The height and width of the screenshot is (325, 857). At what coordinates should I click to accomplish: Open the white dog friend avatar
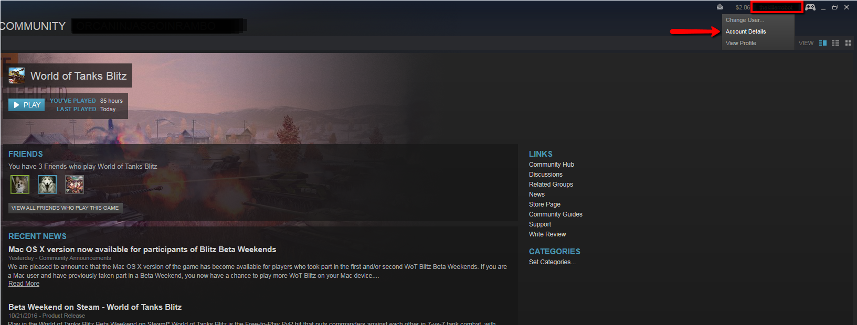click(47, 185)
